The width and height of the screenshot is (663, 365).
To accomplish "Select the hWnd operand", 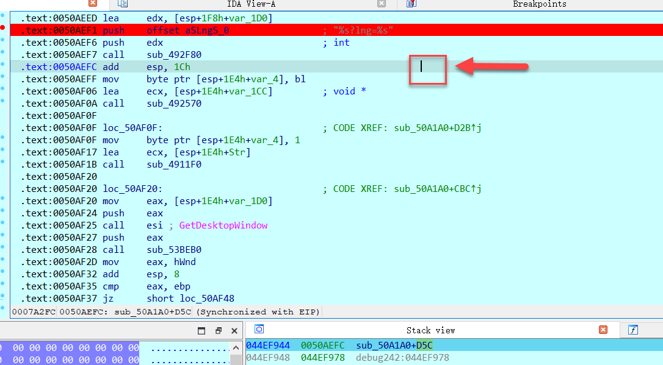I will 185,262.
